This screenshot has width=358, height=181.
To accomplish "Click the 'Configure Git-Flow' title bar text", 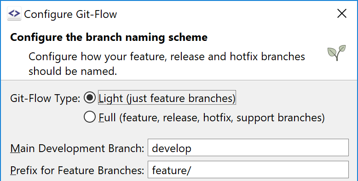I will point(70,14).
